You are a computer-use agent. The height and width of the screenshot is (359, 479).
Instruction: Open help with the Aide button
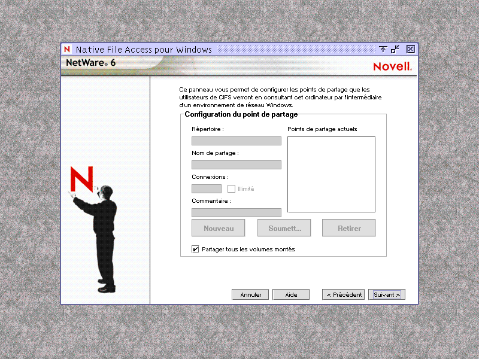(x=291, y=294)
